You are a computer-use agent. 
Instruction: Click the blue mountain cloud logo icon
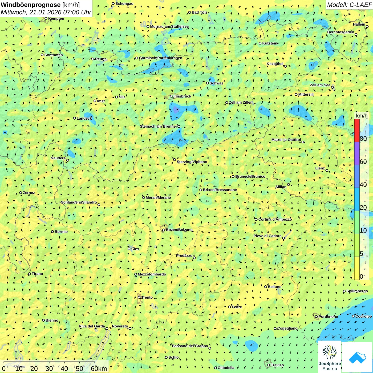click(357, 358)
